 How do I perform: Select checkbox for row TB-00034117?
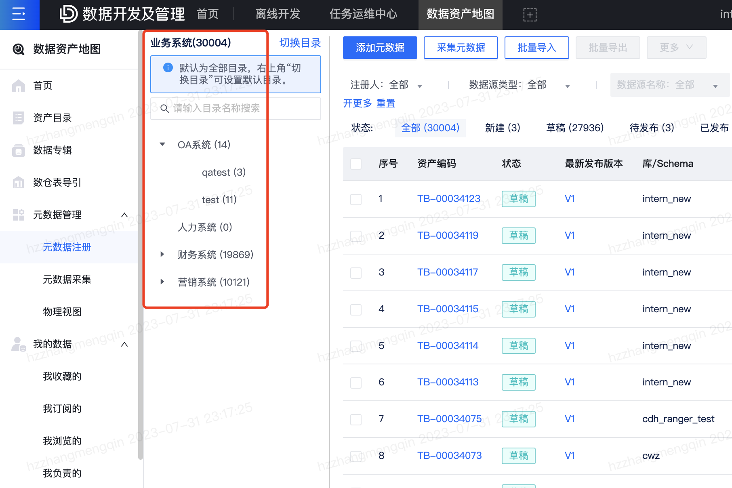pyautogui.click(x=356, y=273)
